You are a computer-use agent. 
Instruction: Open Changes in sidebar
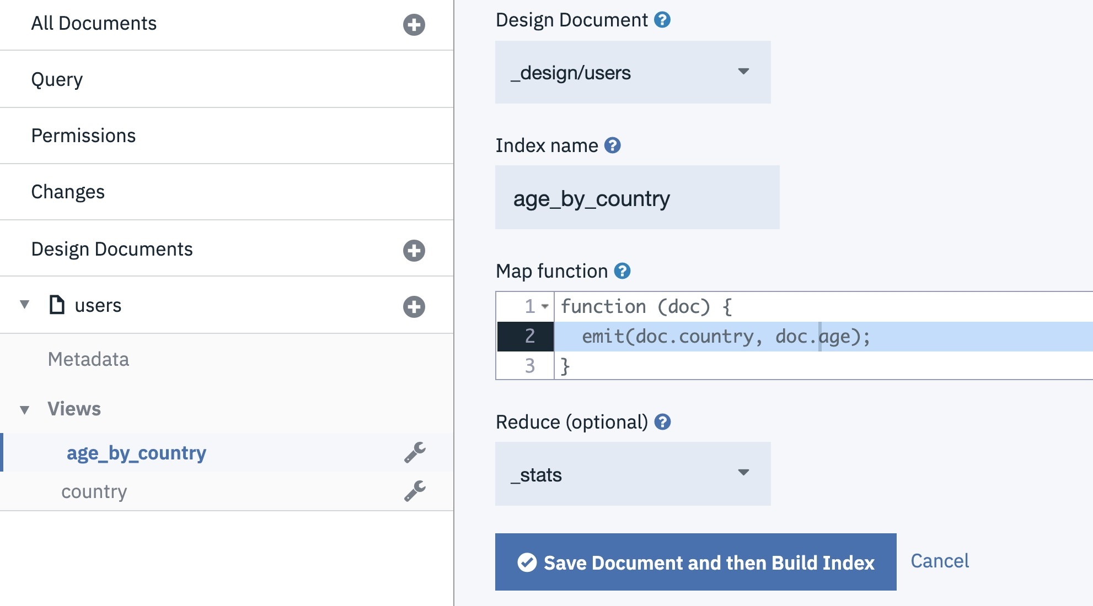pyautogui.click(x=68, y=192)
